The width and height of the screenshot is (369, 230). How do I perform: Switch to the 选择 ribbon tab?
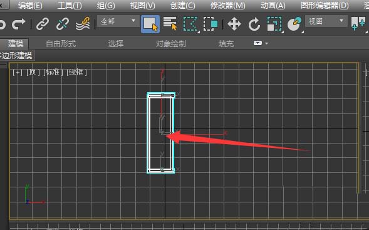point(116,44)
